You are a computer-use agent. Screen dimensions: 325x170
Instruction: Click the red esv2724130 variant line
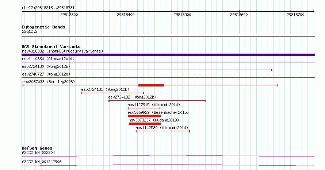[x=147, y=70]
